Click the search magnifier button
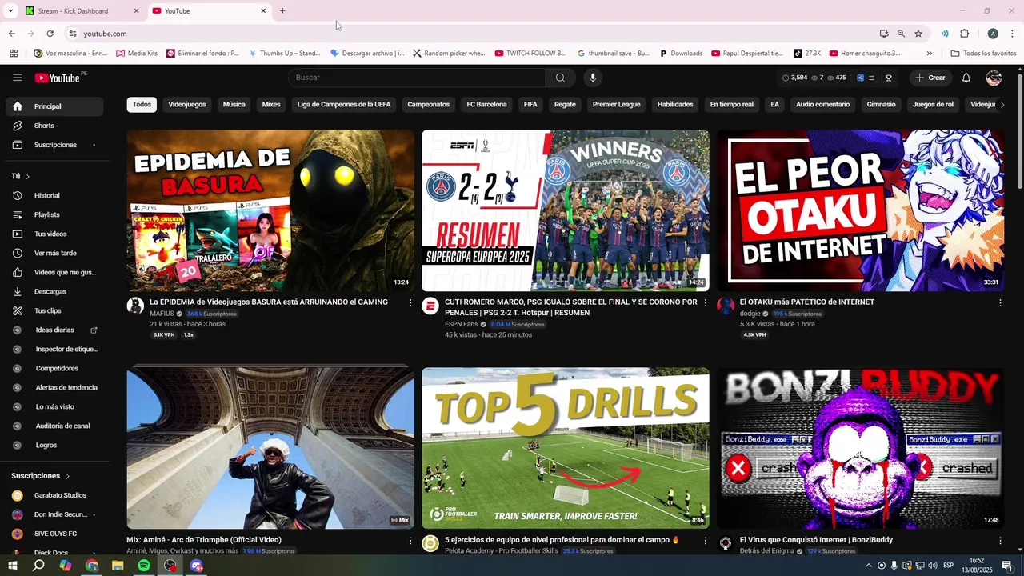 560,78
